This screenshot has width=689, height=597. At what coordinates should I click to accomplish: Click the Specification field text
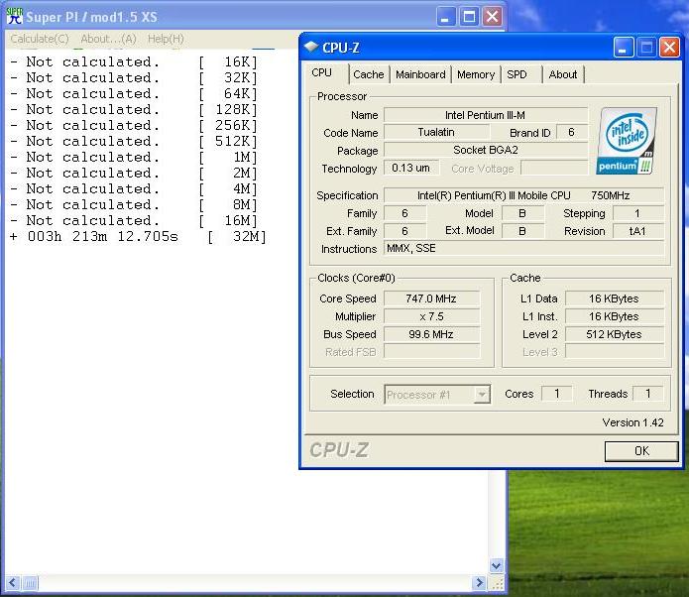click(523, 195)
